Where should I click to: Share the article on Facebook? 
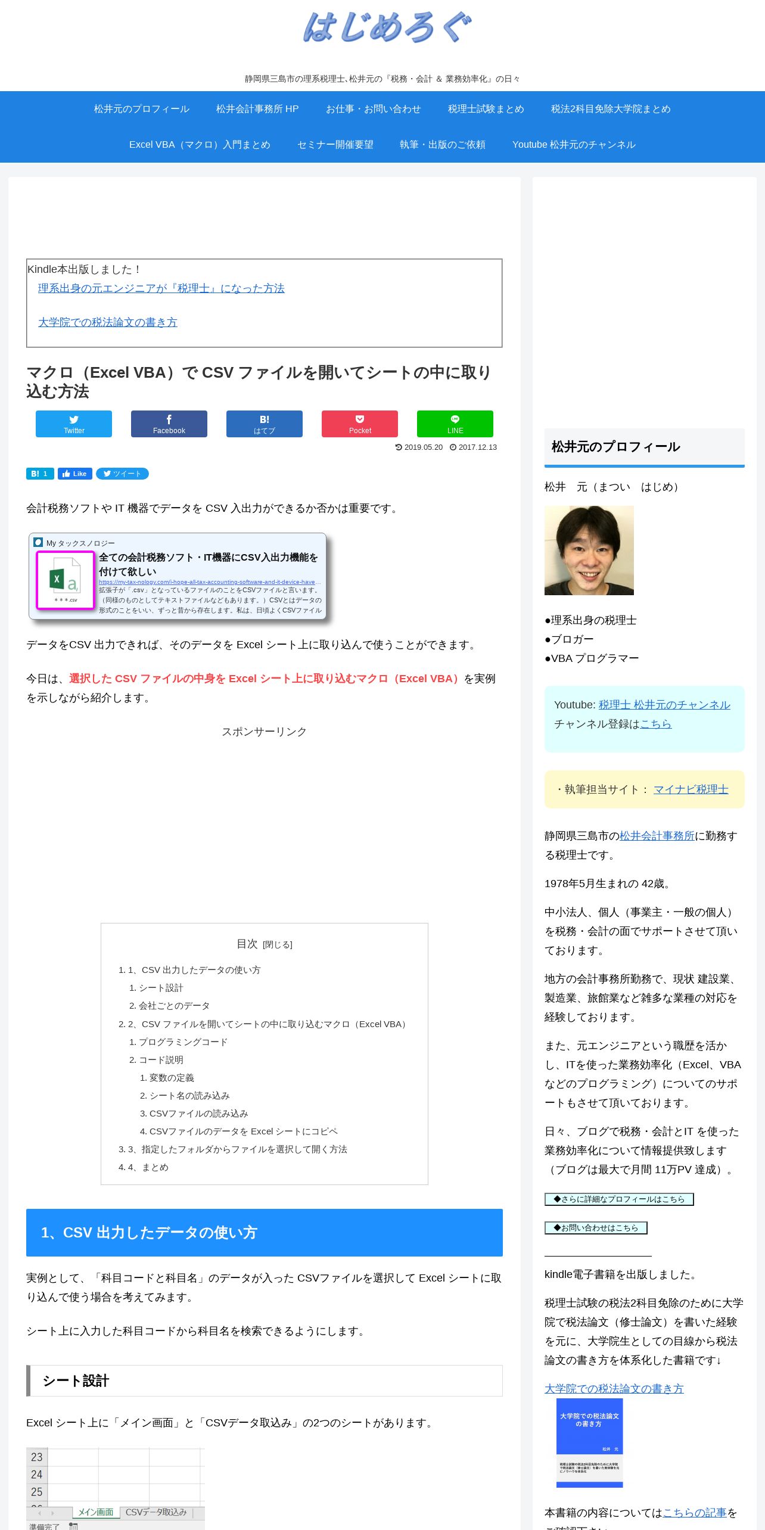click(169, 424)
